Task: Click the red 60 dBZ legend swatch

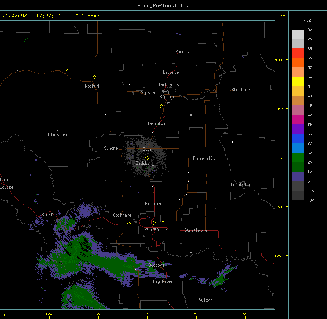Action: (298, 53)
